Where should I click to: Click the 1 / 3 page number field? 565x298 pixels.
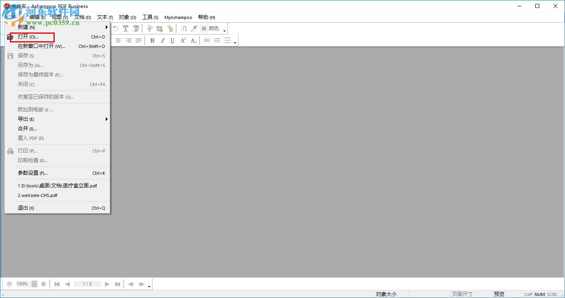87,284
